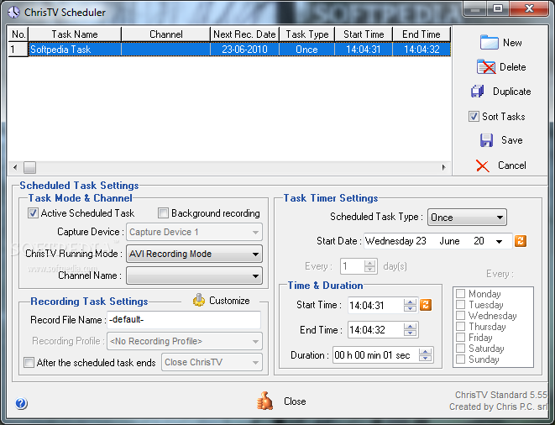Tick the Monday checkbox
Viewport: 555px width, 425px height.
(x=460, y=294)
